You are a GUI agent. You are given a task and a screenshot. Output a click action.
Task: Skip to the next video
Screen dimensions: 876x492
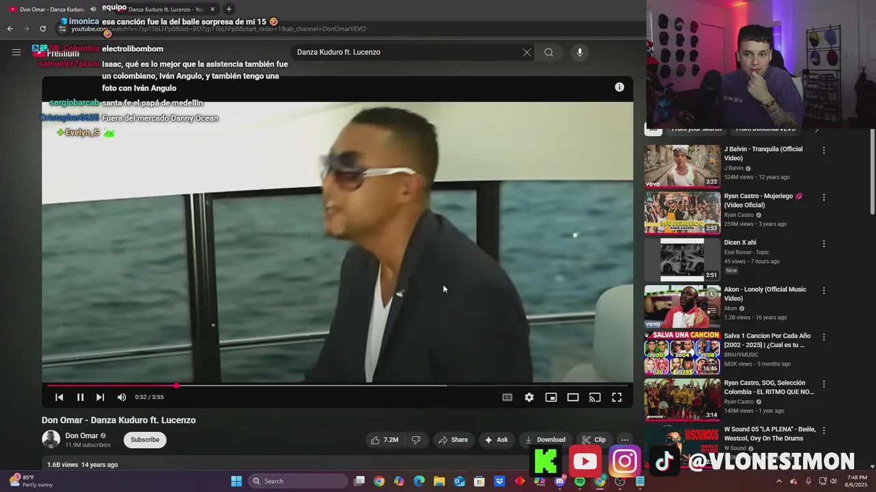tap(100, 397)
